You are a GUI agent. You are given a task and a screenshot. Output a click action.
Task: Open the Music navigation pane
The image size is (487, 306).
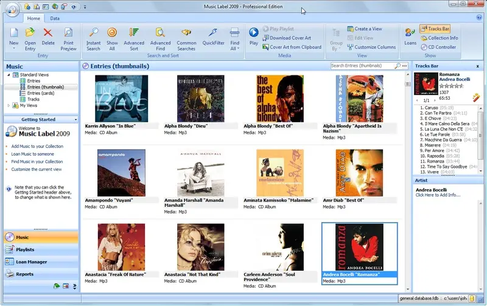point(41,237)
